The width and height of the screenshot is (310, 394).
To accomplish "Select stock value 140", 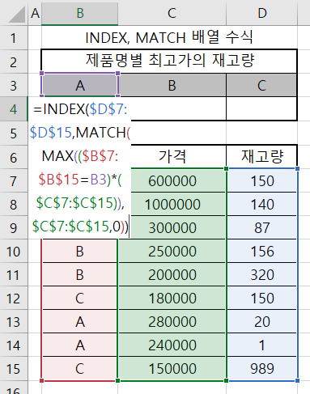I will [x=262, y=204].
